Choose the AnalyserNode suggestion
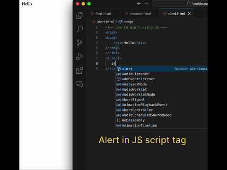Screen dimensions: 227x170 pos(162,84)
